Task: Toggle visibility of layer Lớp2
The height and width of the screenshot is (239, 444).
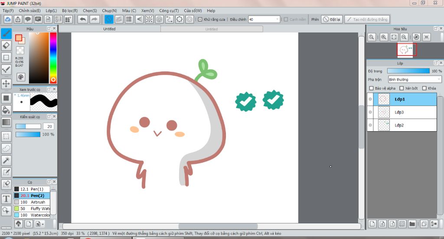Action: (x=370, y=125)
